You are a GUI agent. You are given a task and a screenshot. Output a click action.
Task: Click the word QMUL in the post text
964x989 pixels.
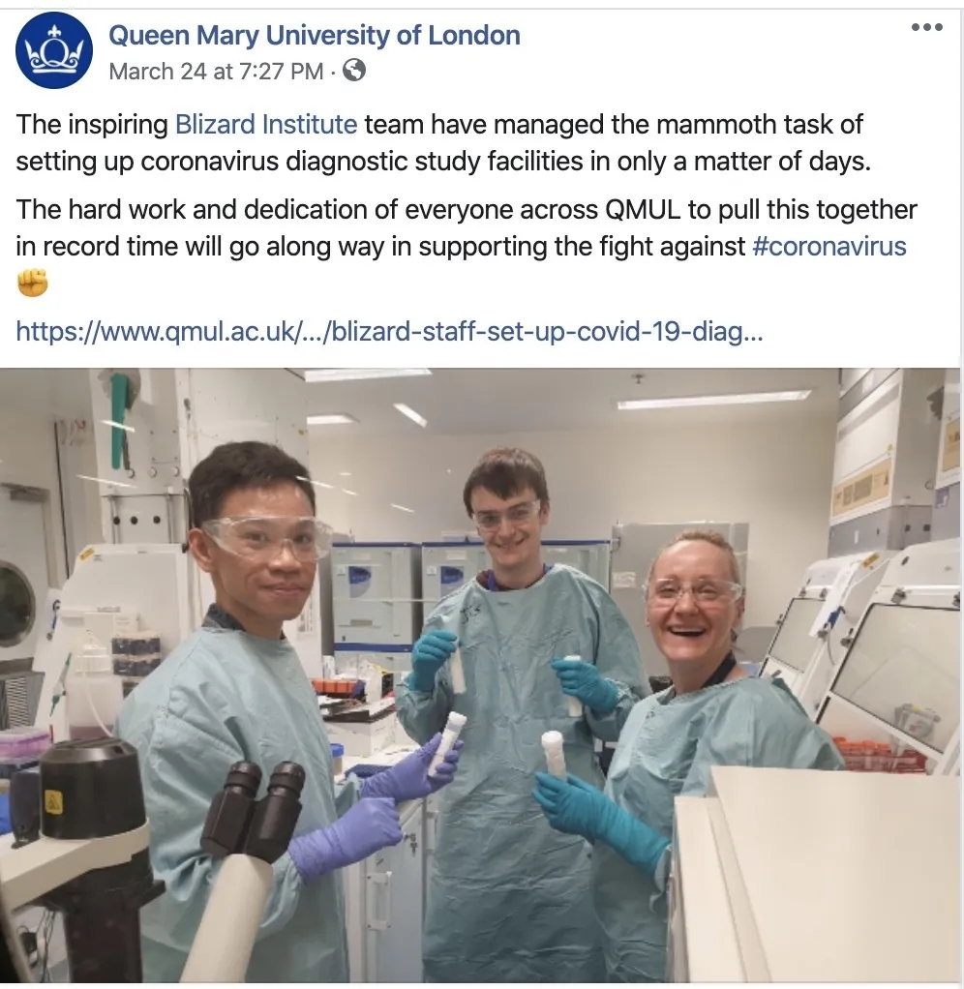[643, 209]
